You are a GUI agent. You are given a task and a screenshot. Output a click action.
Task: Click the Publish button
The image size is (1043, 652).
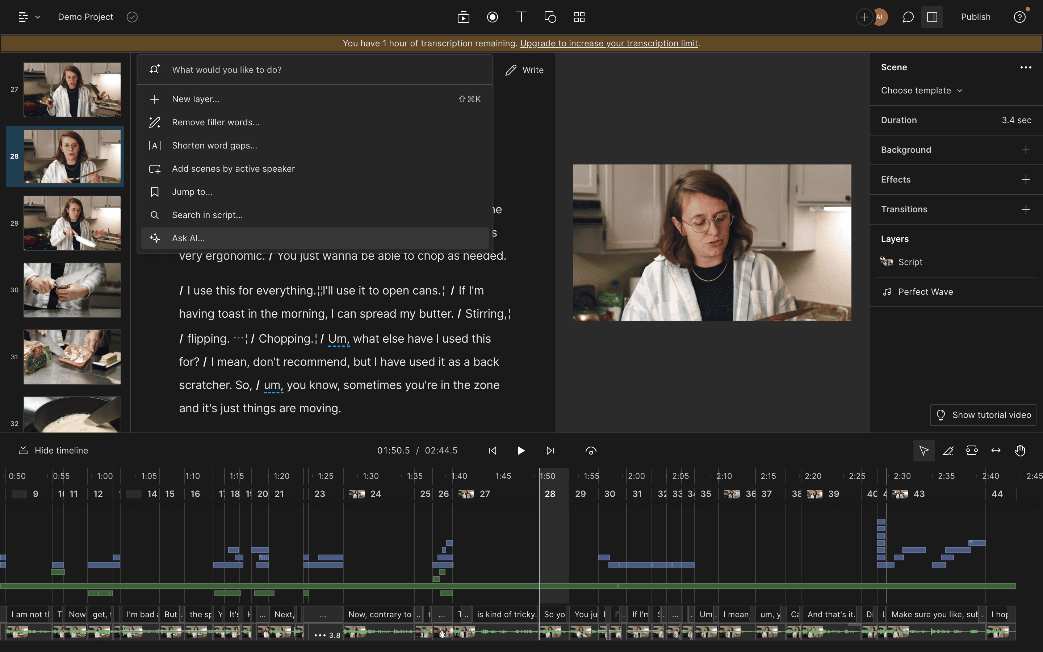click(976, 17)
